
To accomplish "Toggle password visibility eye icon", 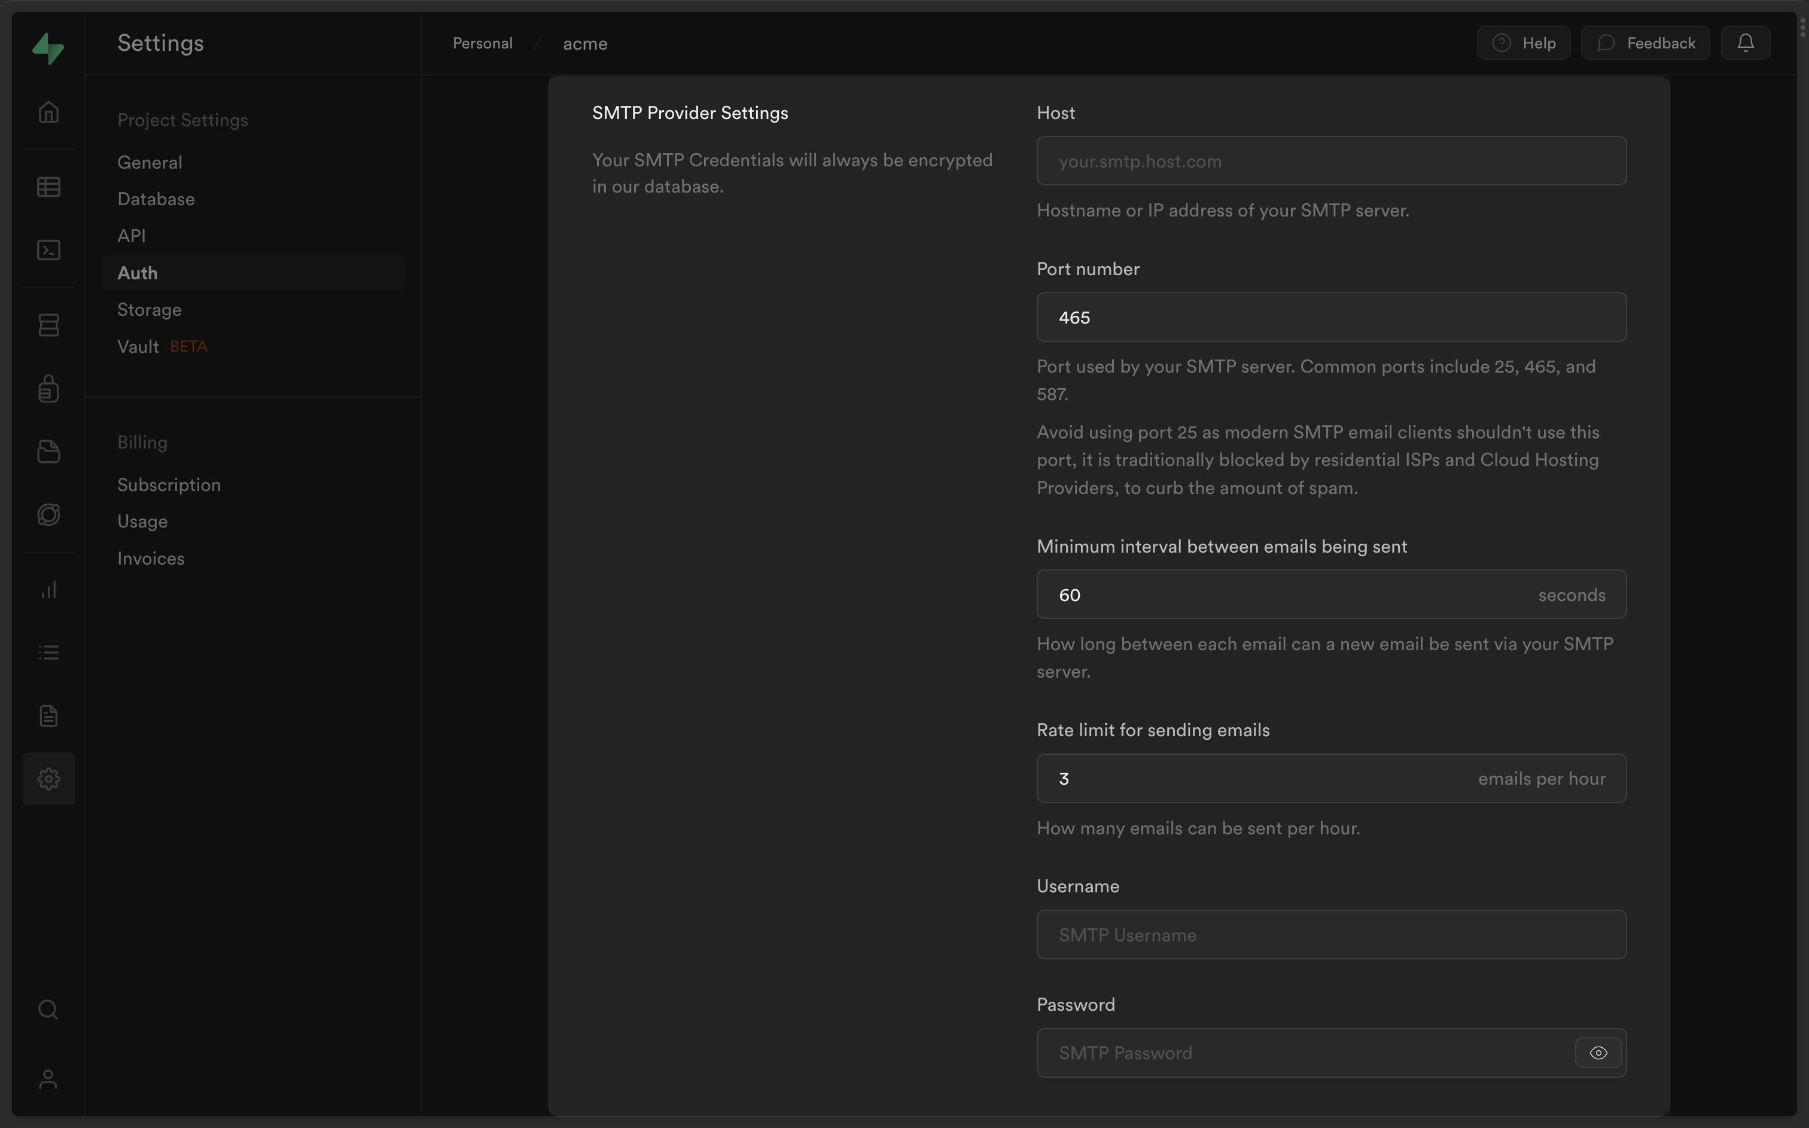I will point(1597,1053).
